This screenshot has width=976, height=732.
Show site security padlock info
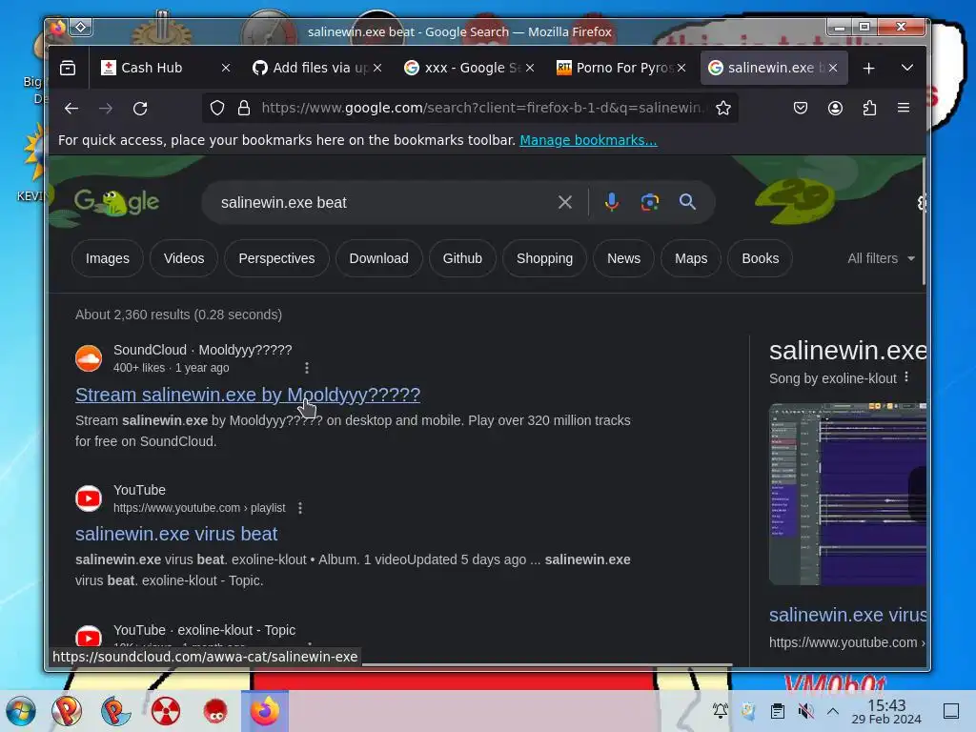point(244,109)
